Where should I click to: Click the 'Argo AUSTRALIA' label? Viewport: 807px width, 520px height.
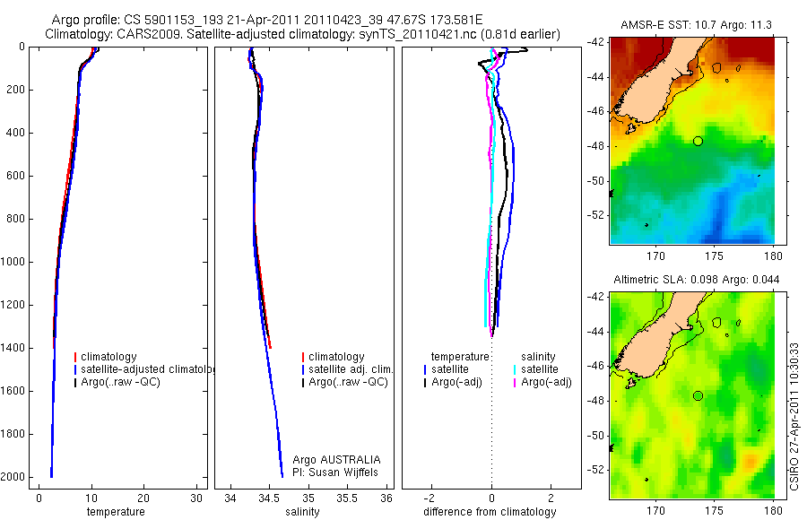coord(336,460)
